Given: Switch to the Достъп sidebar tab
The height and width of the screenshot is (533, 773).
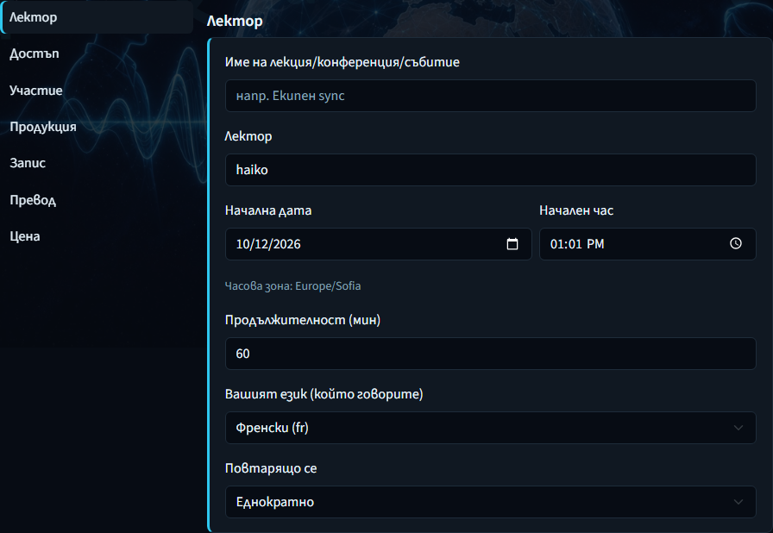Looking at the screenshot, I should tap(35, 53).
